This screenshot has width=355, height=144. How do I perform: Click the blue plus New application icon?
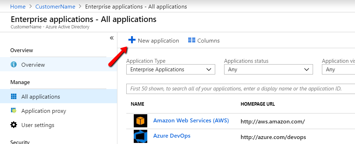(x=132, y=40)
